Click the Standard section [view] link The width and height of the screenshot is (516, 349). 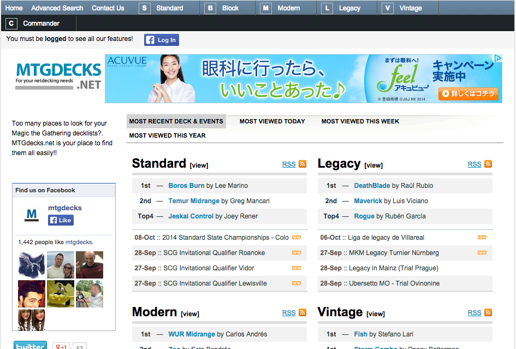pos(199,165)
